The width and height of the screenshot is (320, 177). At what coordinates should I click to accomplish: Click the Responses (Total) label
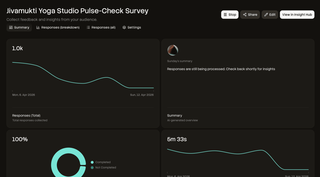(26, 115)
